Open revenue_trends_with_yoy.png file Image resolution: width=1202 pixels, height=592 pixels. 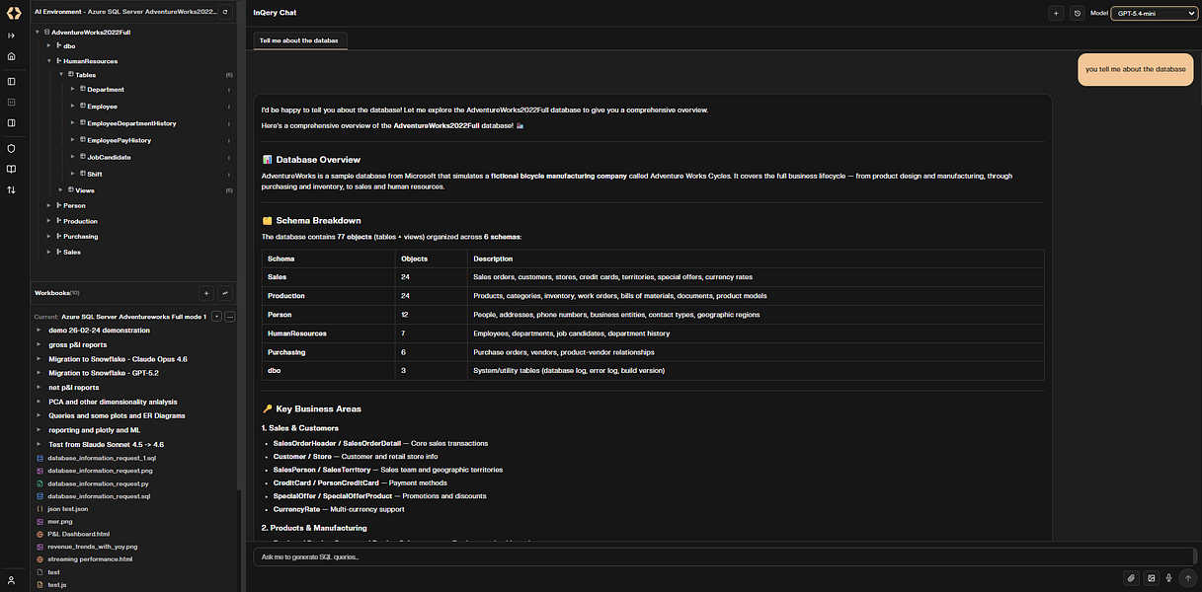93,547
